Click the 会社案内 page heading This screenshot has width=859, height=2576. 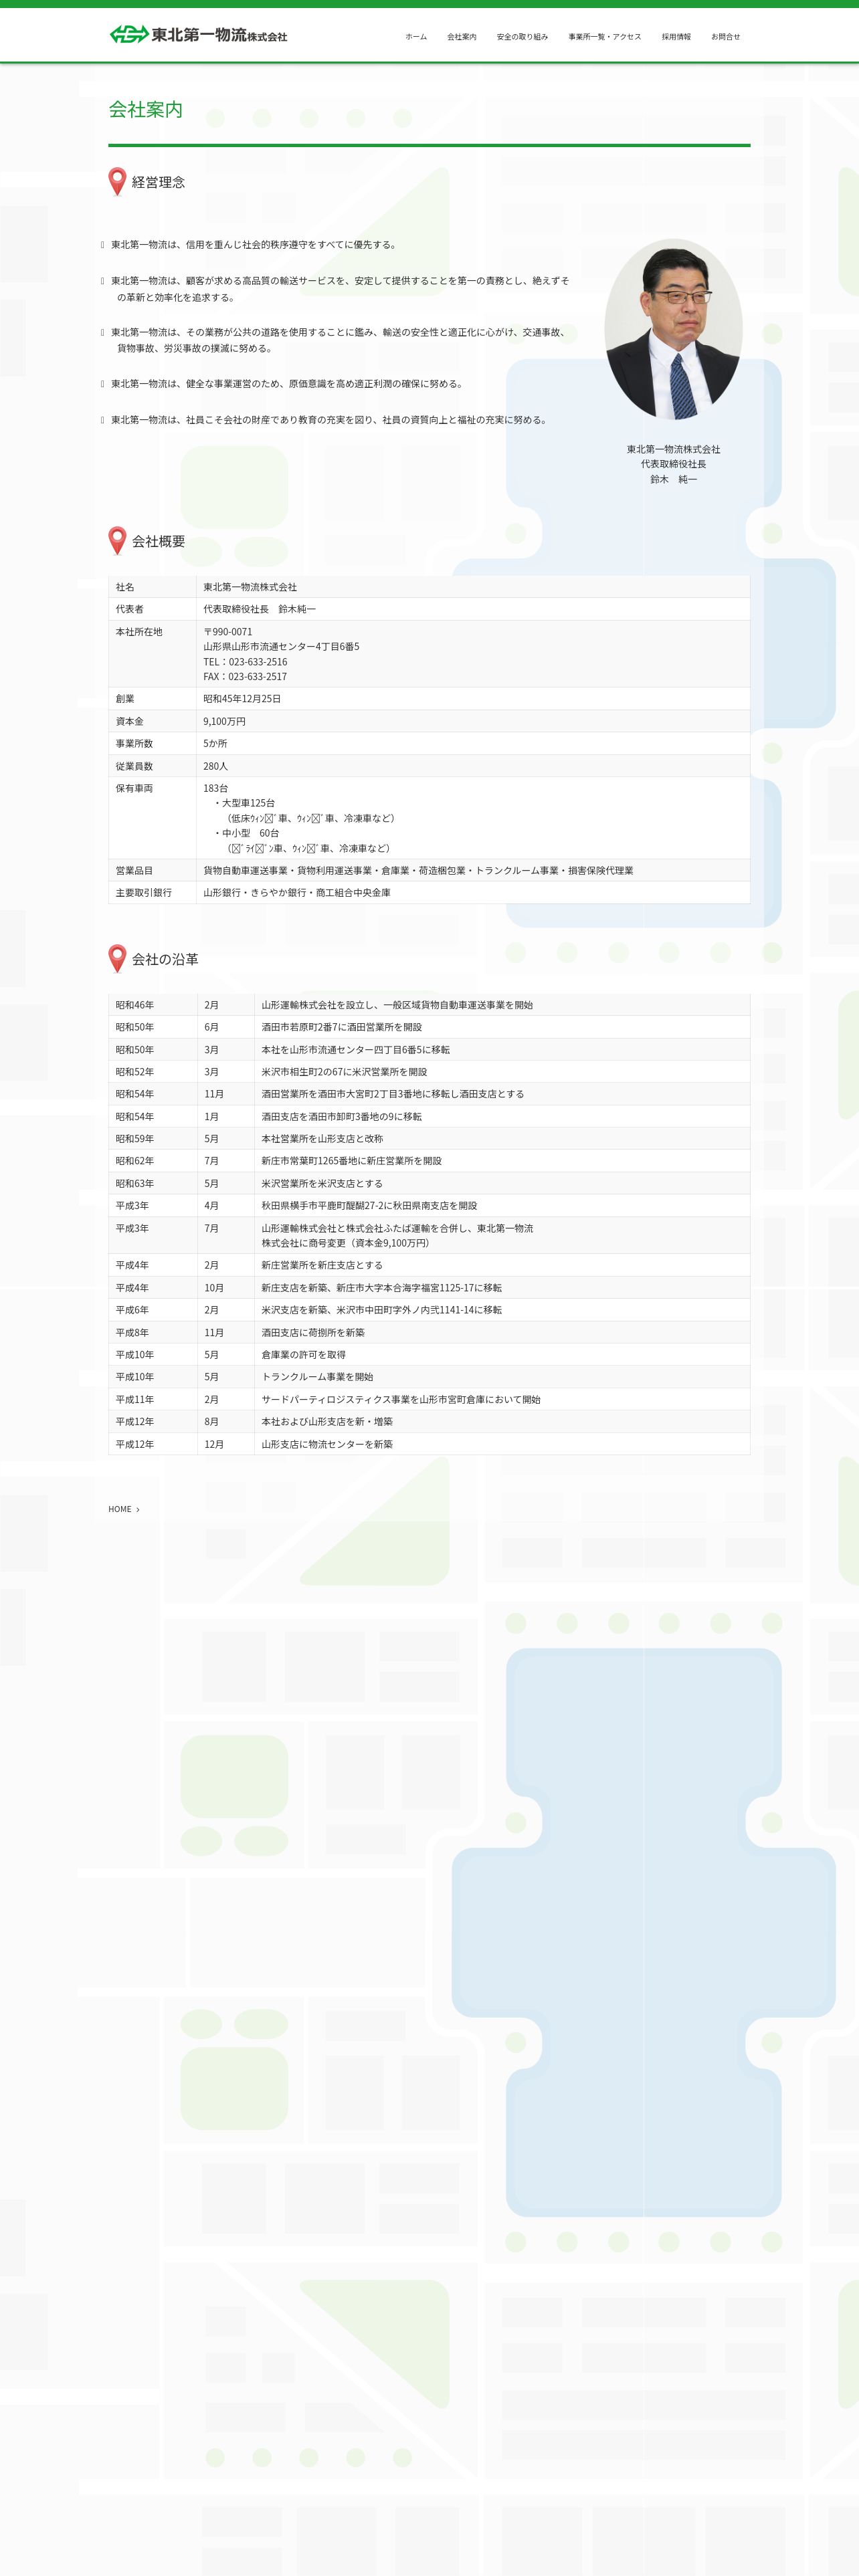(x=146, y=110)
